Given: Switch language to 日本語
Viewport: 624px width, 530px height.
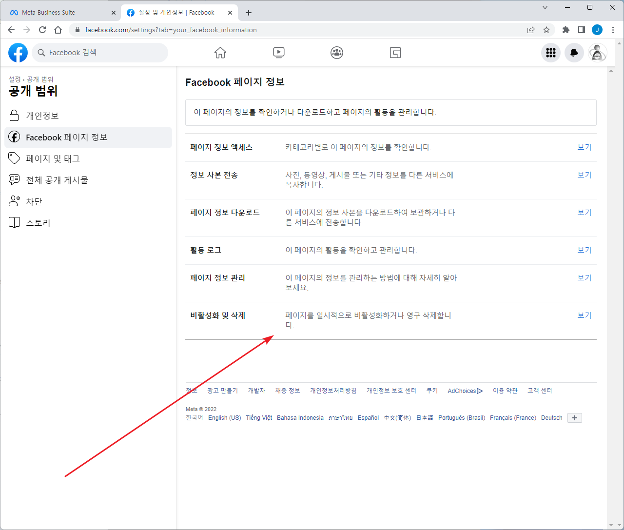Looking at the screenshot, I should click(x=425, y=418).
